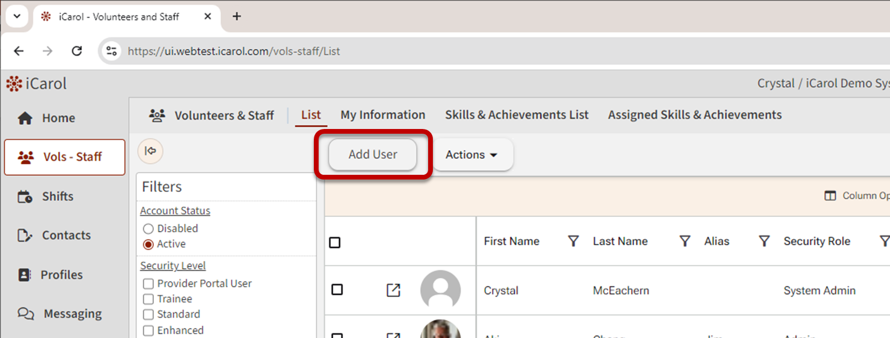Open Skills & Achievements List tab
The width and height of the screenshot is (890, 338).
pyautogui.click(x=516, y=115)
